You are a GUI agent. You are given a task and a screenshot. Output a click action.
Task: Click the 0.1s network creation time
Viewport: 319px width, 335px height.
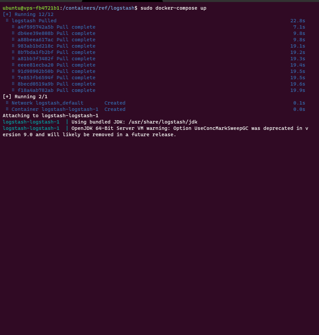299,103
